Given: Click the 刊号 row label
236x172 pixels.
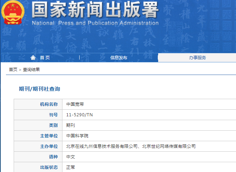Looking at the screenshot, I should [53, 115].
